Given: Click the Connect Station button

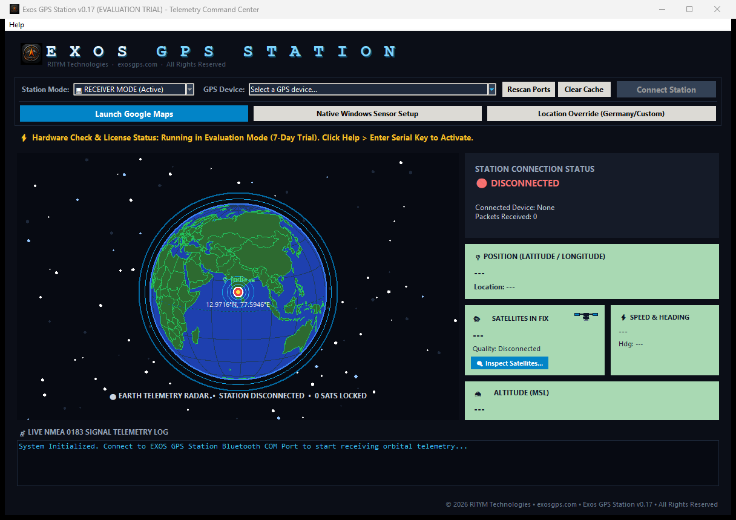Looking at the screenshot, I should pos(666,90).
